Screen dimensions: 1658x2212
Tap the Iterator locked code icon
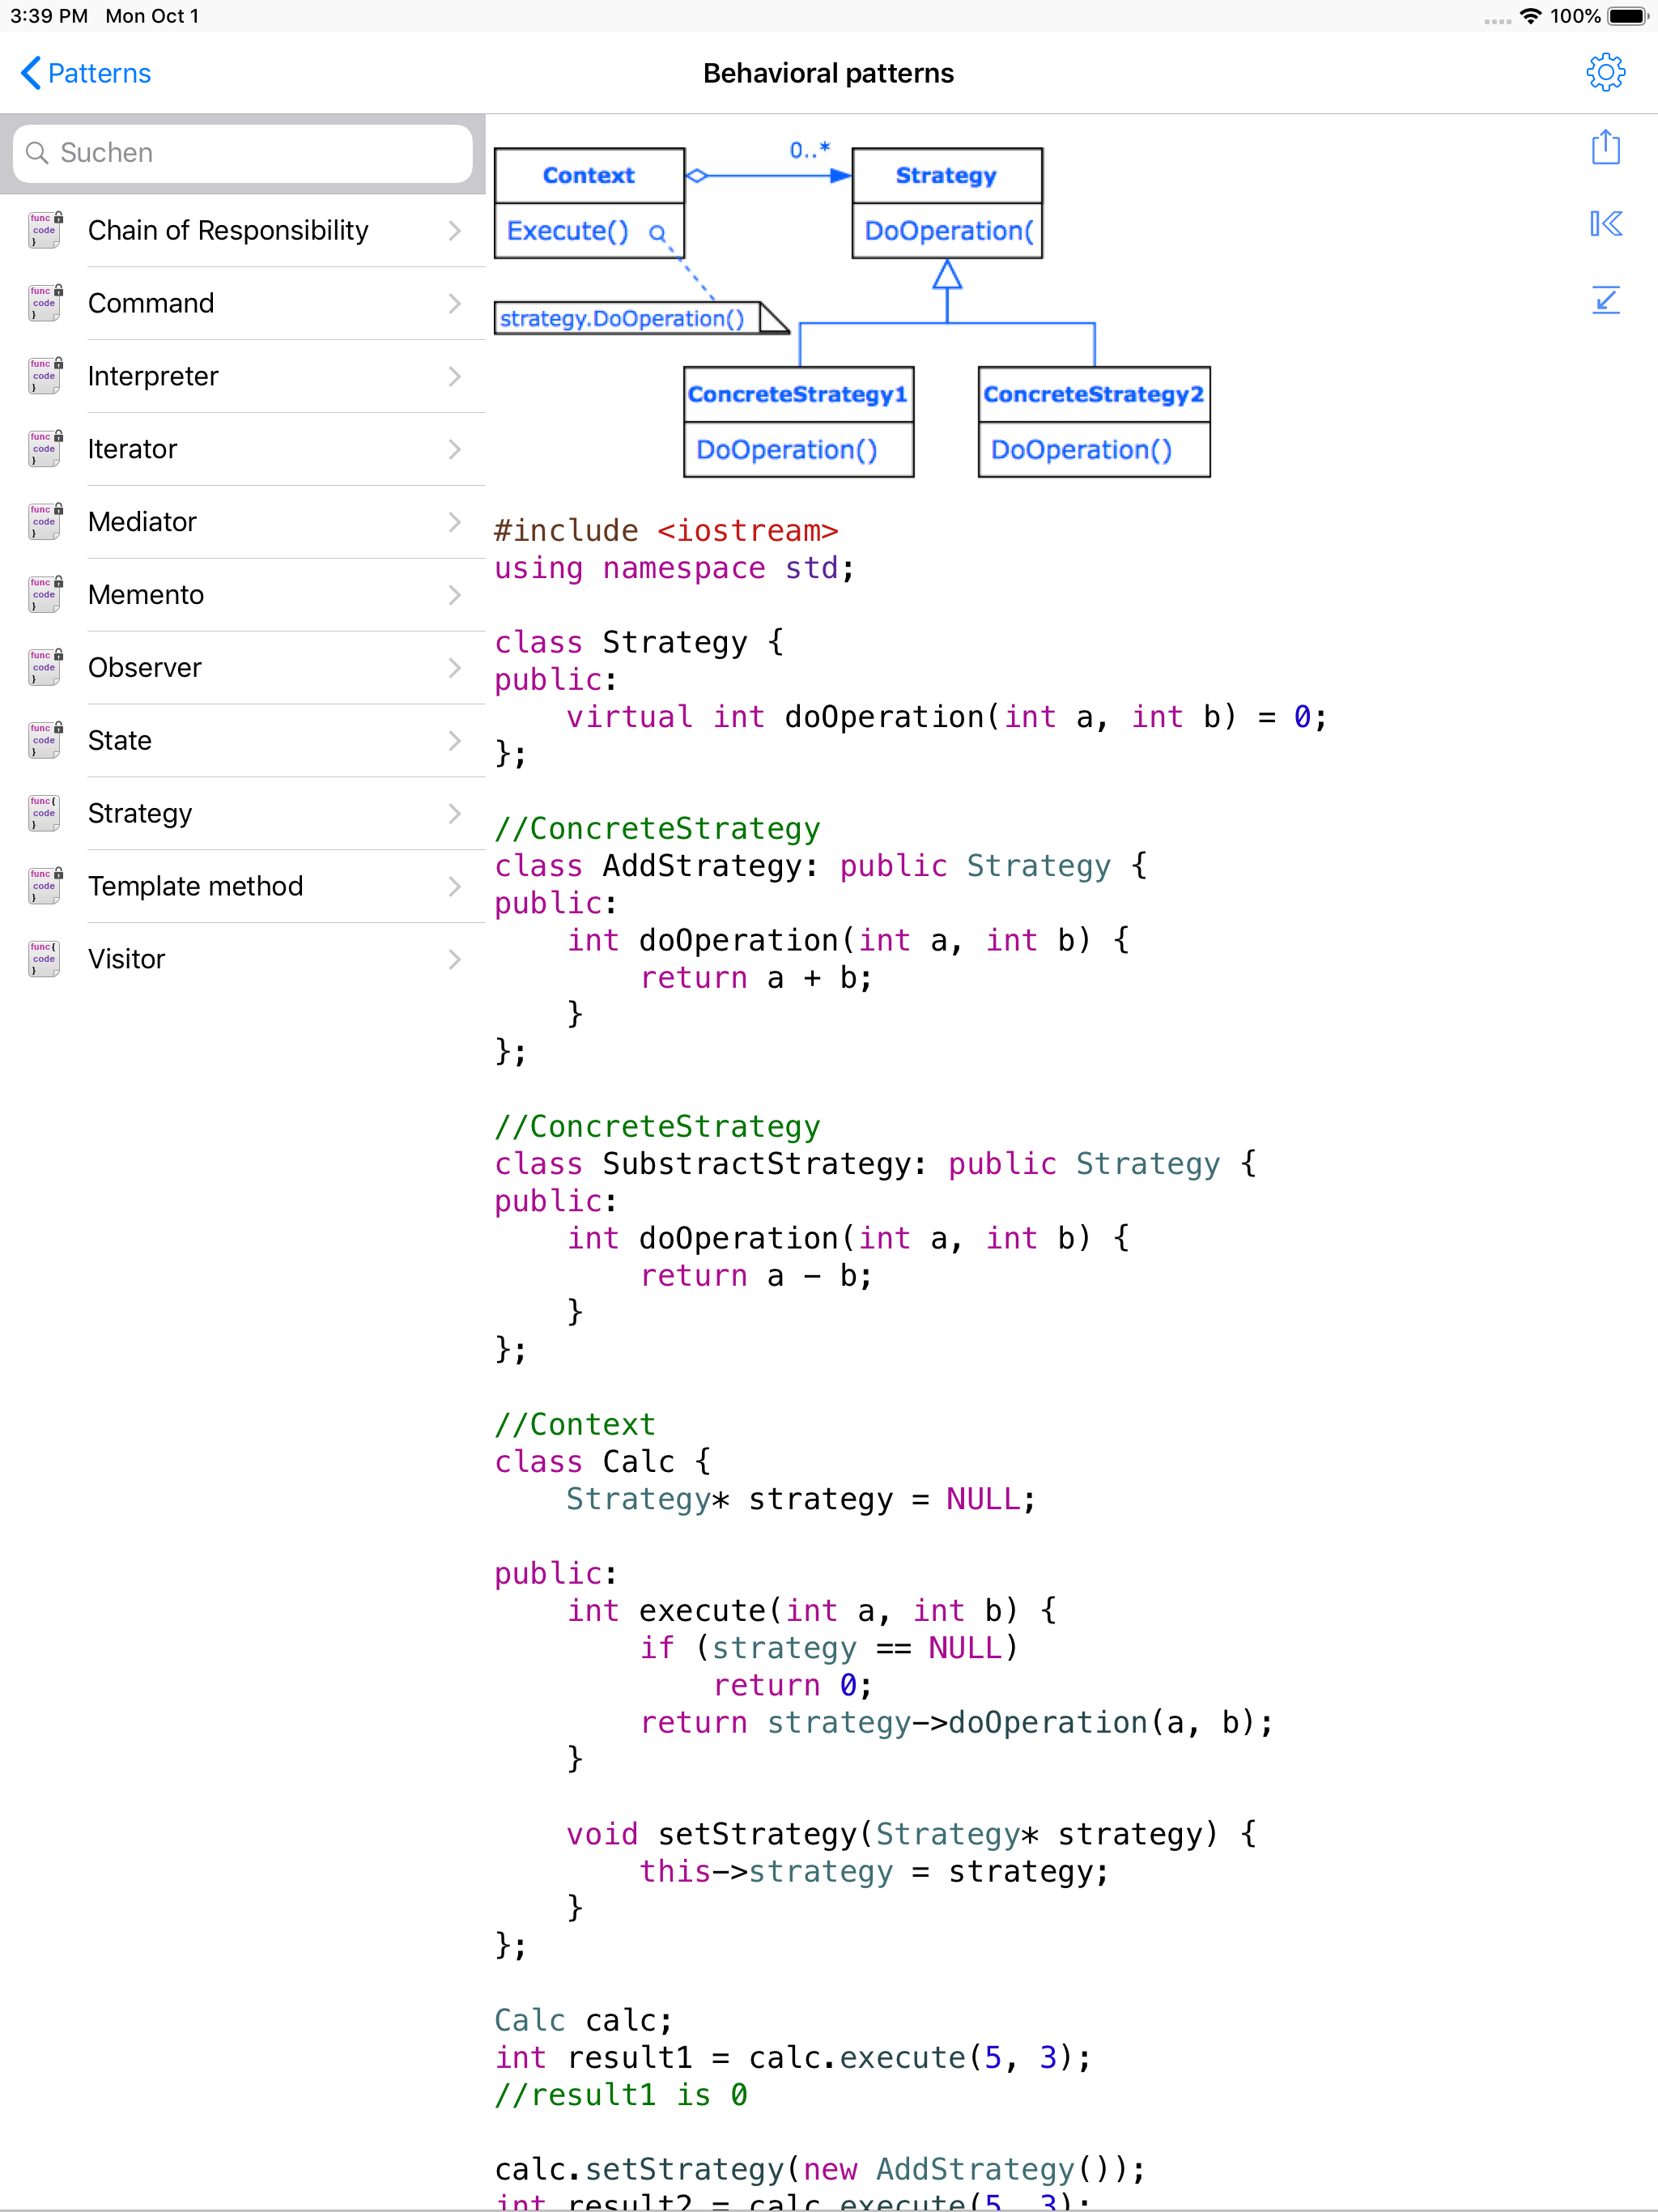coord(45,450)
